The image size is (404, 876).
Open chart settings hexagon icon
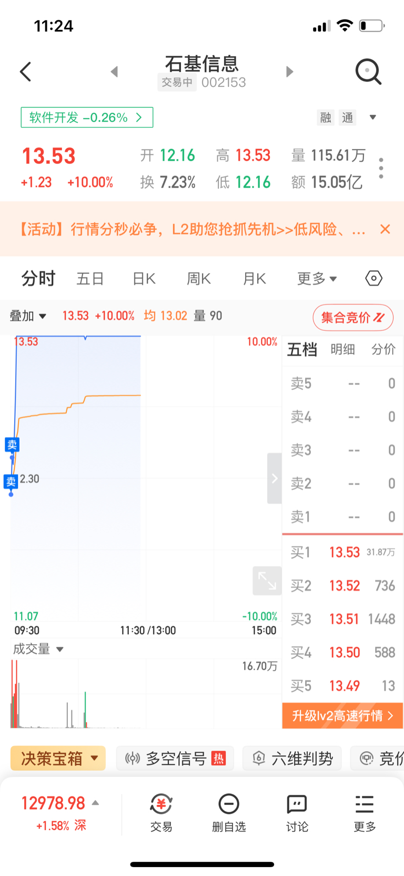pyautogui.click(x=373, y=278)
